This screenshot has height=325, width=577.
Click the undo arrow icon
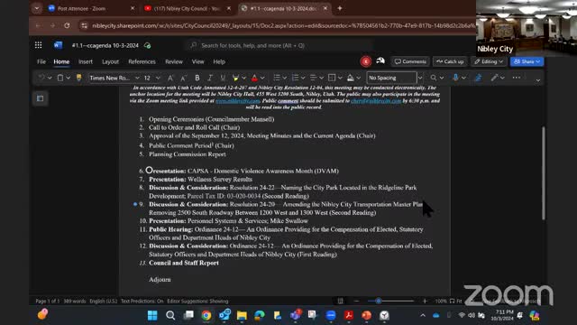(41, 78)
